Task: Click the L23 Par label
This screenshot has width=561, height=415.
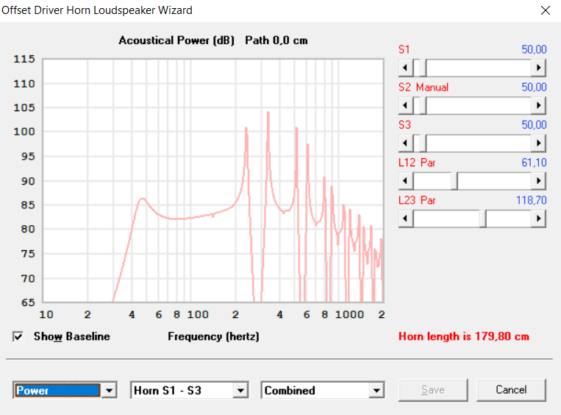Action: pos(417,200)
